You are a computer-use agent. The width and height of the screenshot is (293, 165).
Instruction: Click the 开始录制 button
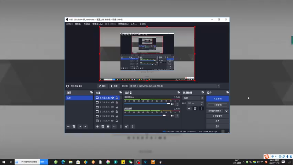217,105
